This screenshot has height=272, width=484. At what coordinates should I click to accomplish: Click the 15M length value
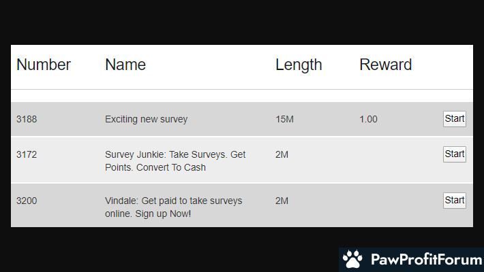click(284, 120)
